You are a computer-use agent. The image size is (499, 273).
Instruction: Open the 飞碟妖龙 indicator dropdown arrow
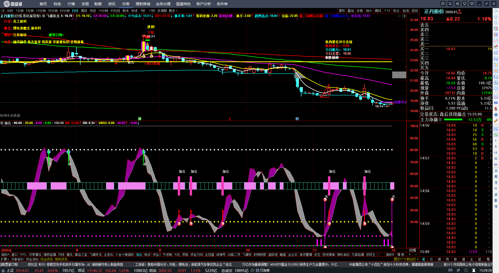(x=44, y=16)
